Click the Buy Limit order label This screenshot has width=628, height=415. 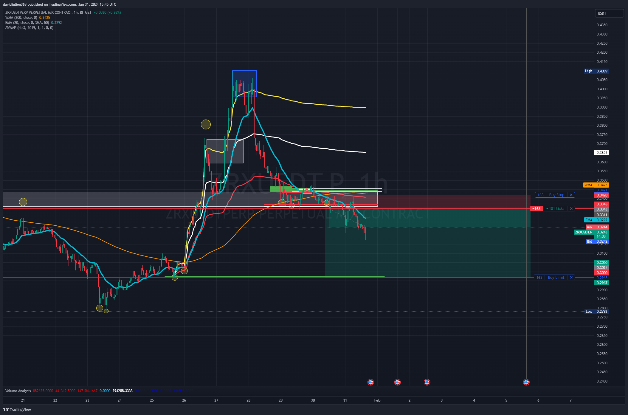(x=556, y=278)
